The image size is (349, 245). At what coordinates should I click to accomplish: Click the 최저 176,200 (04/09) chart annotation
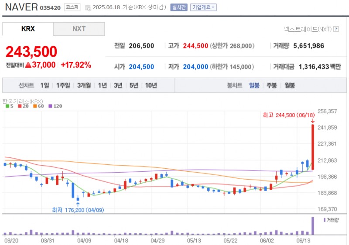(x=78, y=210)
